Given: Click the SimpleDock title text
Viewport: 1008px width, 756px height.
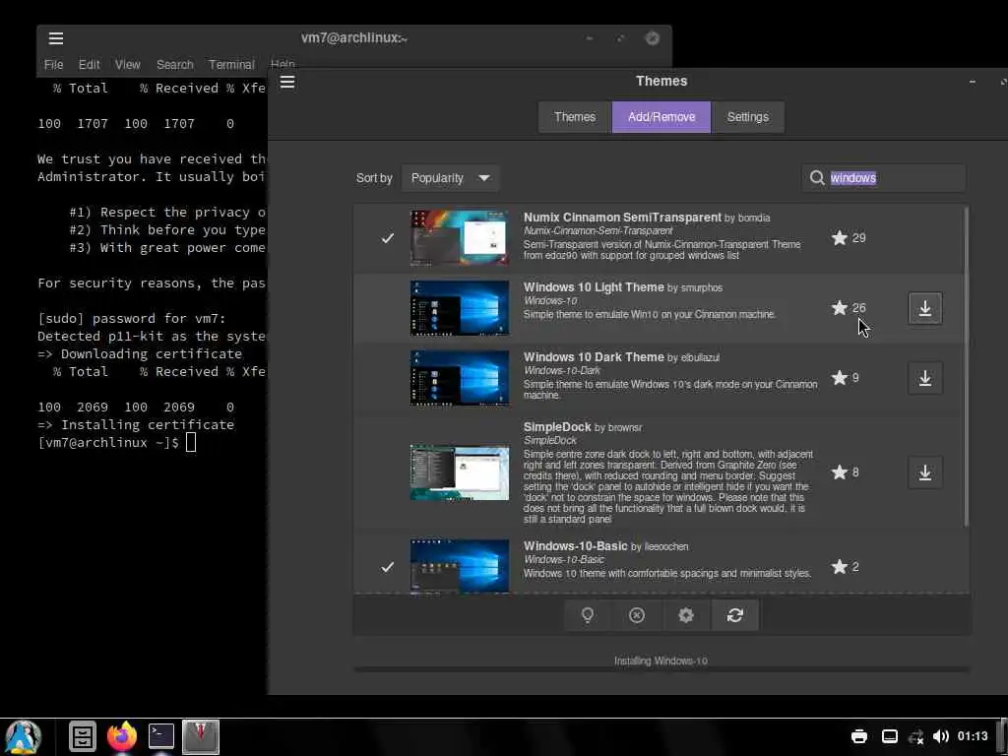Looking at the screenshot, I should click(557, 427).
